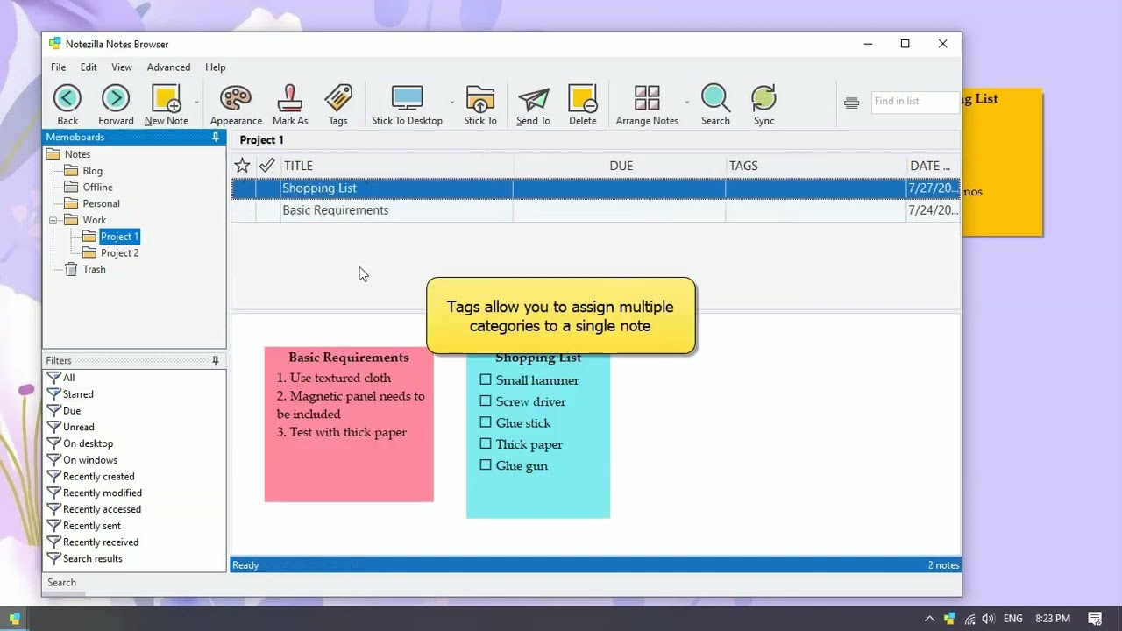Screen dimensions: 1122x631
Task: Apply the Starred filter
Action: [78, 394]
